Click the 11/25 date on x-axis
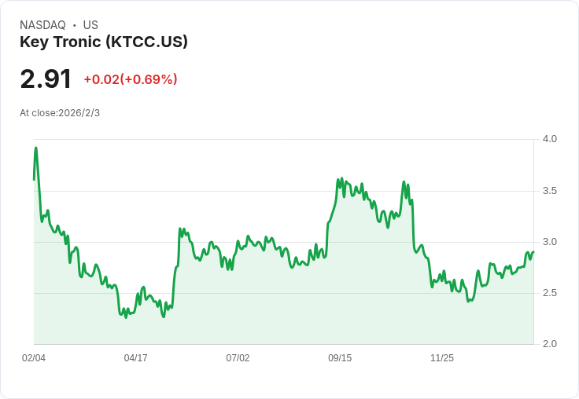This screenshot has width=579, height=399. pos(442,358)
